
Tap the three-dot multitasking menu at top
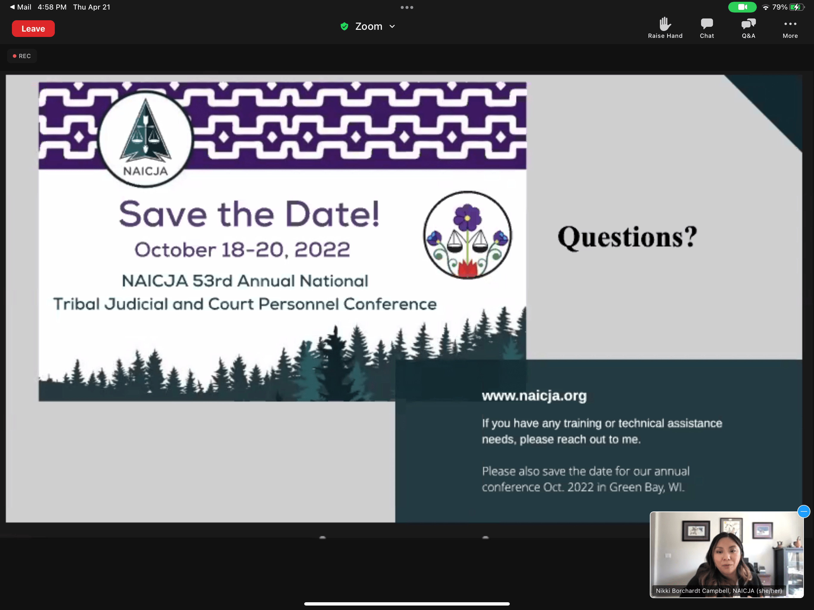coord(407,7)
